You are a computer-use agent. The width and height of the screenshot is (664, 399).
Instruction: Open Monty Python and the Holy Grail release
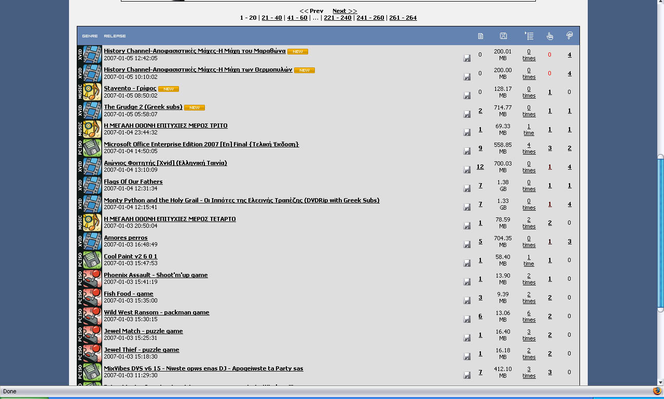(x=242, y=200)
